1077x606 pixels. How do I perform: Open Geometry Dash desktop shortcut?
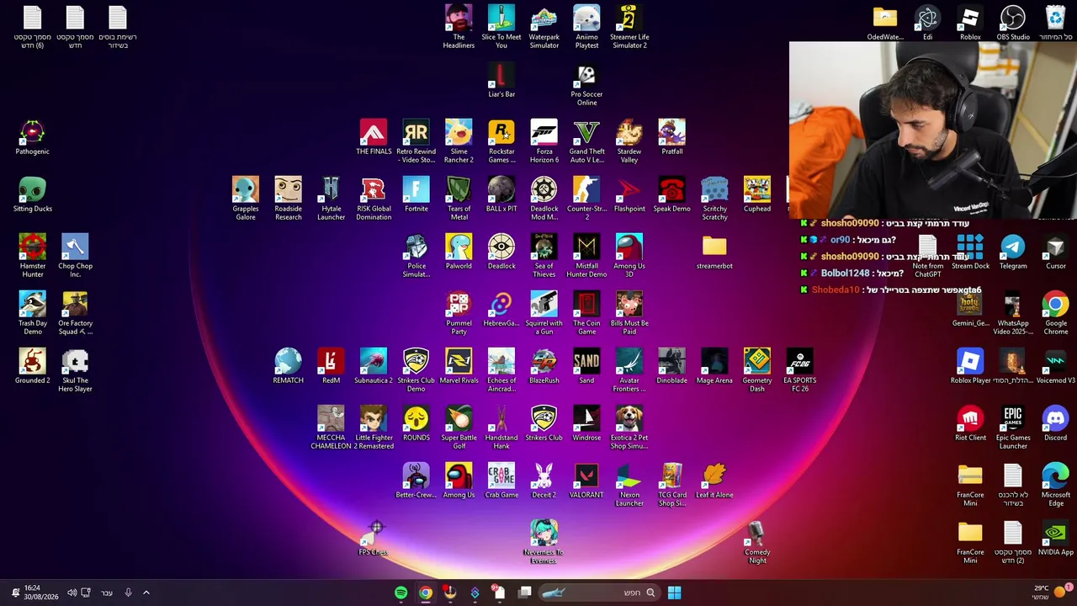pyautogui.click(x=757, y=370)
